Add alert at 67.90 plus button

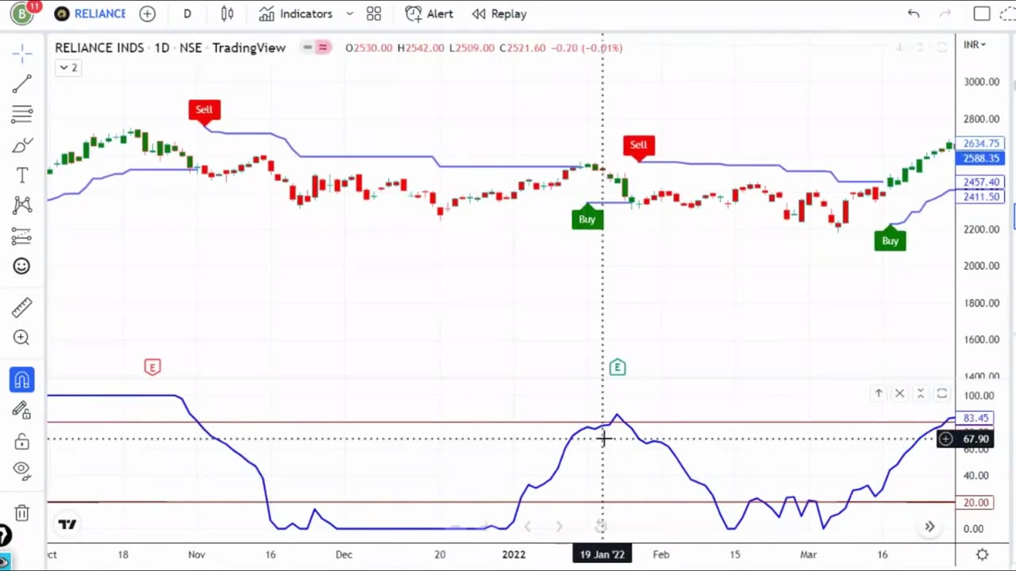946,439
